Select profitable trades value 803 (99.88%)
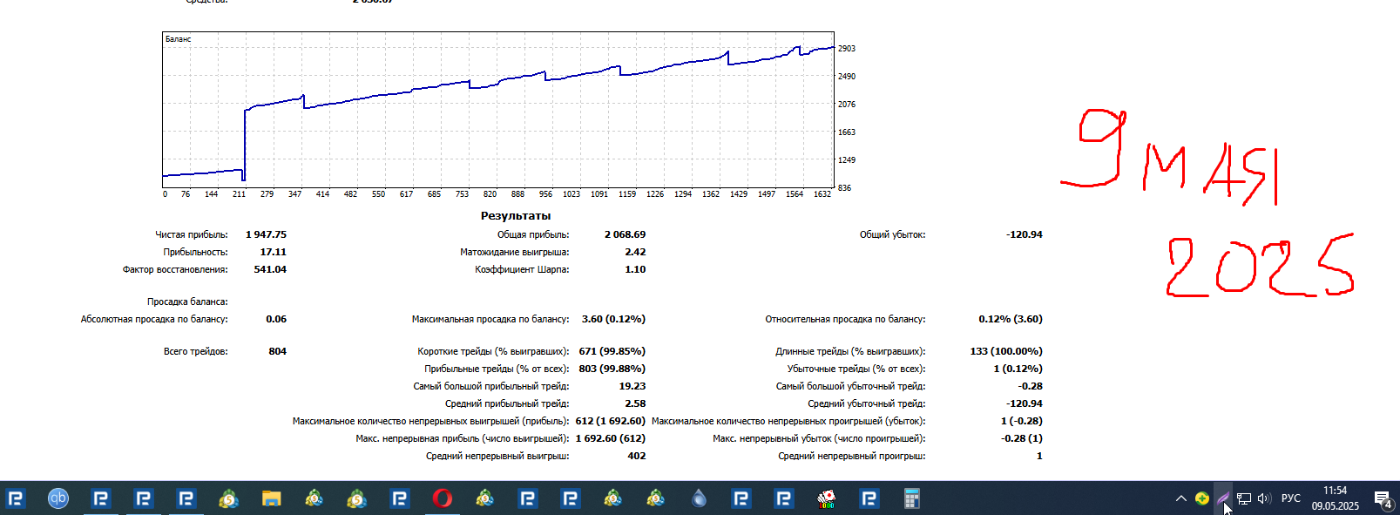Image resolution: width=1400 pixels, height=515 pixels. 612,369
